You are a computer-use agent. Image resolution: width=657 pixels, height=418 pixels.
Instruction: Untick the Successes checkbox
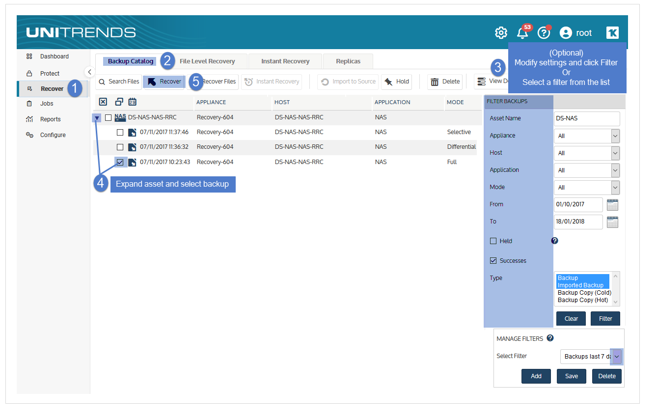tap(493, 261)
